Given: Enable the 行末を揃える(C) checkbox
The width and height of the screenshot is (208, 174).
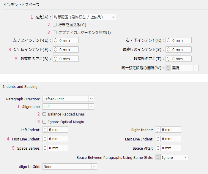Looking at the screenshot, I should click(55, 25).
